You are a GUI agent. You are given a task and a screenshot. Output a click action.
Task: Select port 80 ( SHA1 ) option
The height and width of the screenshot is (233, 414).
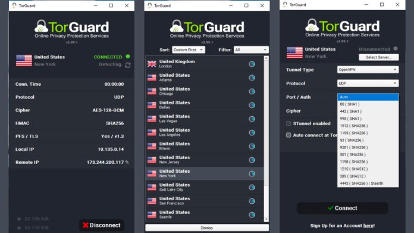368,104
